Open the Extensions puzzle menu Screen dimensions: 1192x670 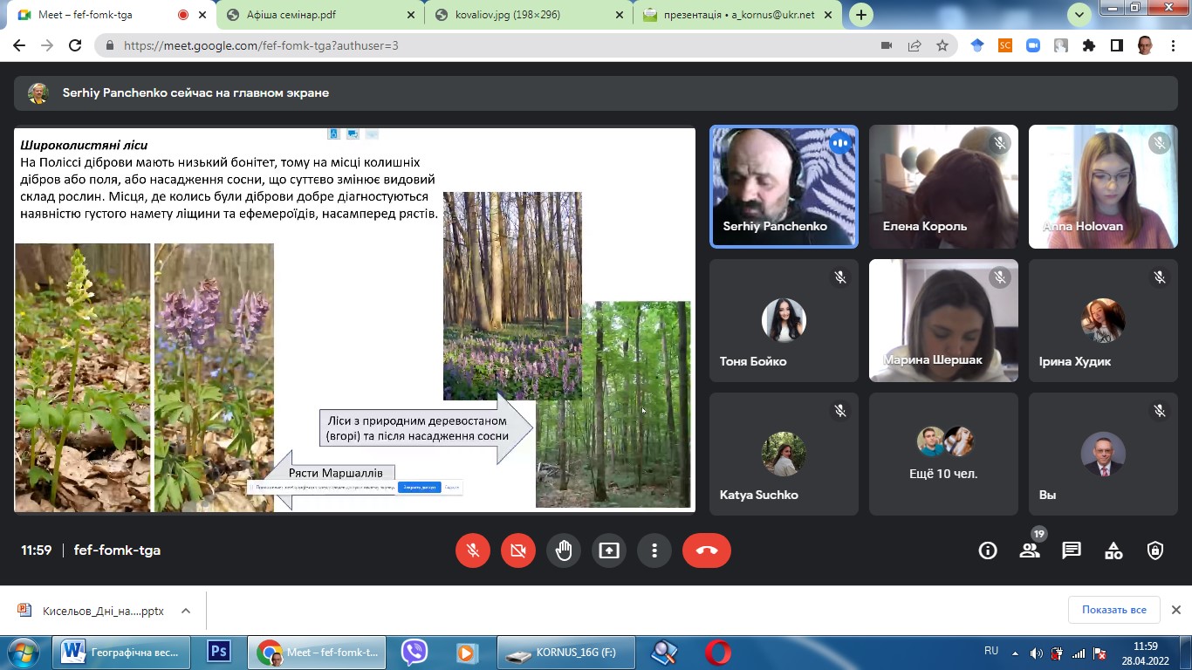[x=1089, y=45]
